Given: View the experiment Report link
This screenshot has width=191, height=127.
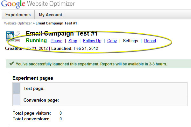Looking at the screenshot, I should point(150,41).
